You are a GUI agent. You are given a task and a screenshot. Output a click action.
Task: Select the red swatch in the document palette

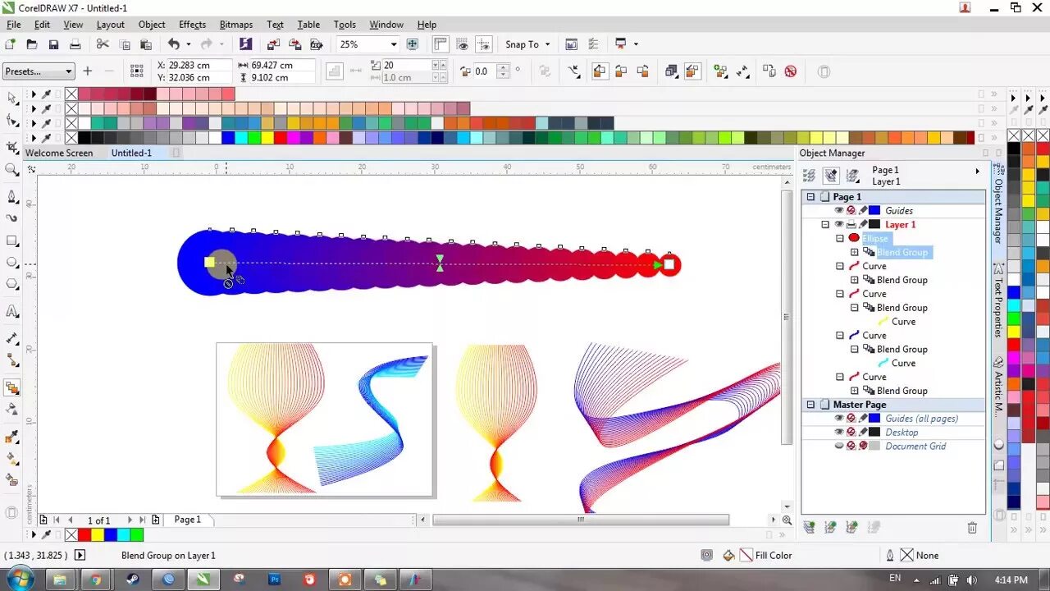pos(84,534)
